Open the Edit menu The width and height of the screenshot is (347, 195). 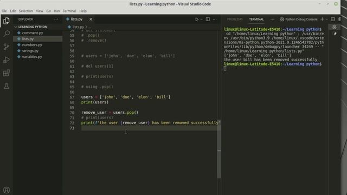coord(13,11)
